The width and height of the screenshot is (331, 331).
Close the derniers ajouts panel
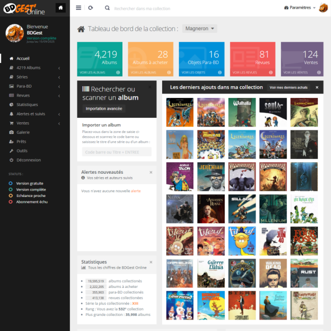(x=317, y=87)
